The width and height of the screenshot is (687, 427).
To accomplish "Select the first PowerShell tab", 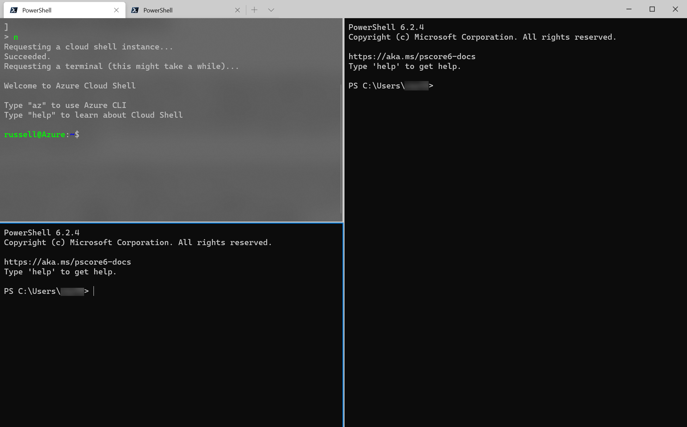I will [x=64, y=10].
